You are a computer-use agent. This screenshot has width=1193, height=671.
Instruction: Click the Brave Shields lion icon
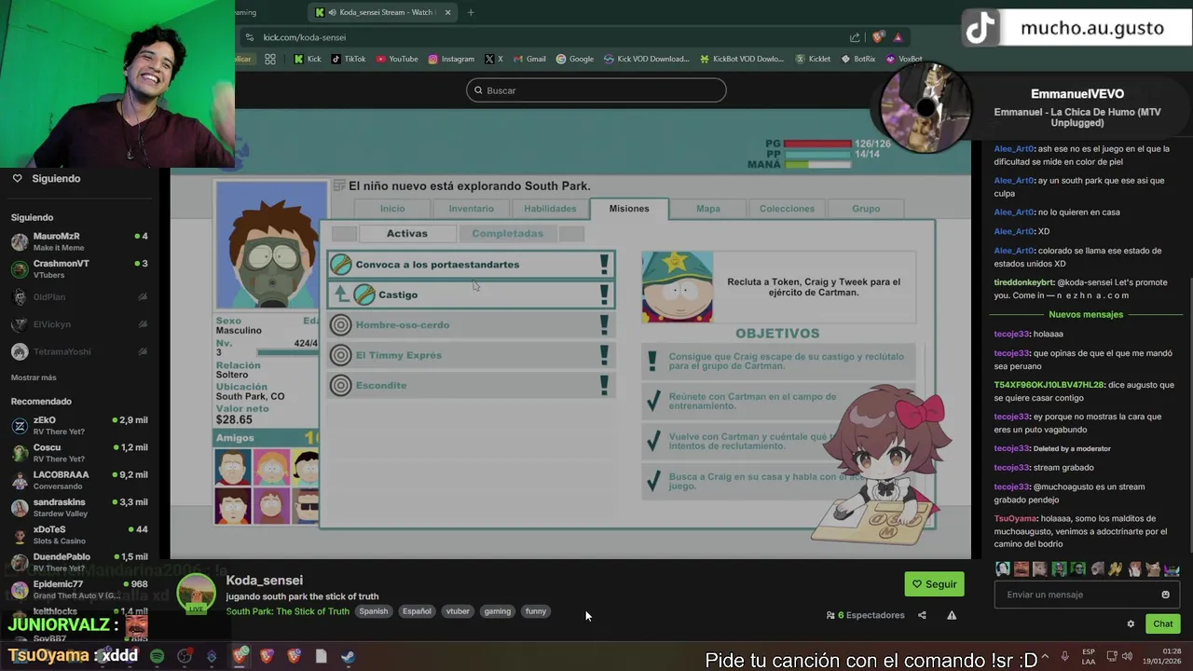[878, 37]
